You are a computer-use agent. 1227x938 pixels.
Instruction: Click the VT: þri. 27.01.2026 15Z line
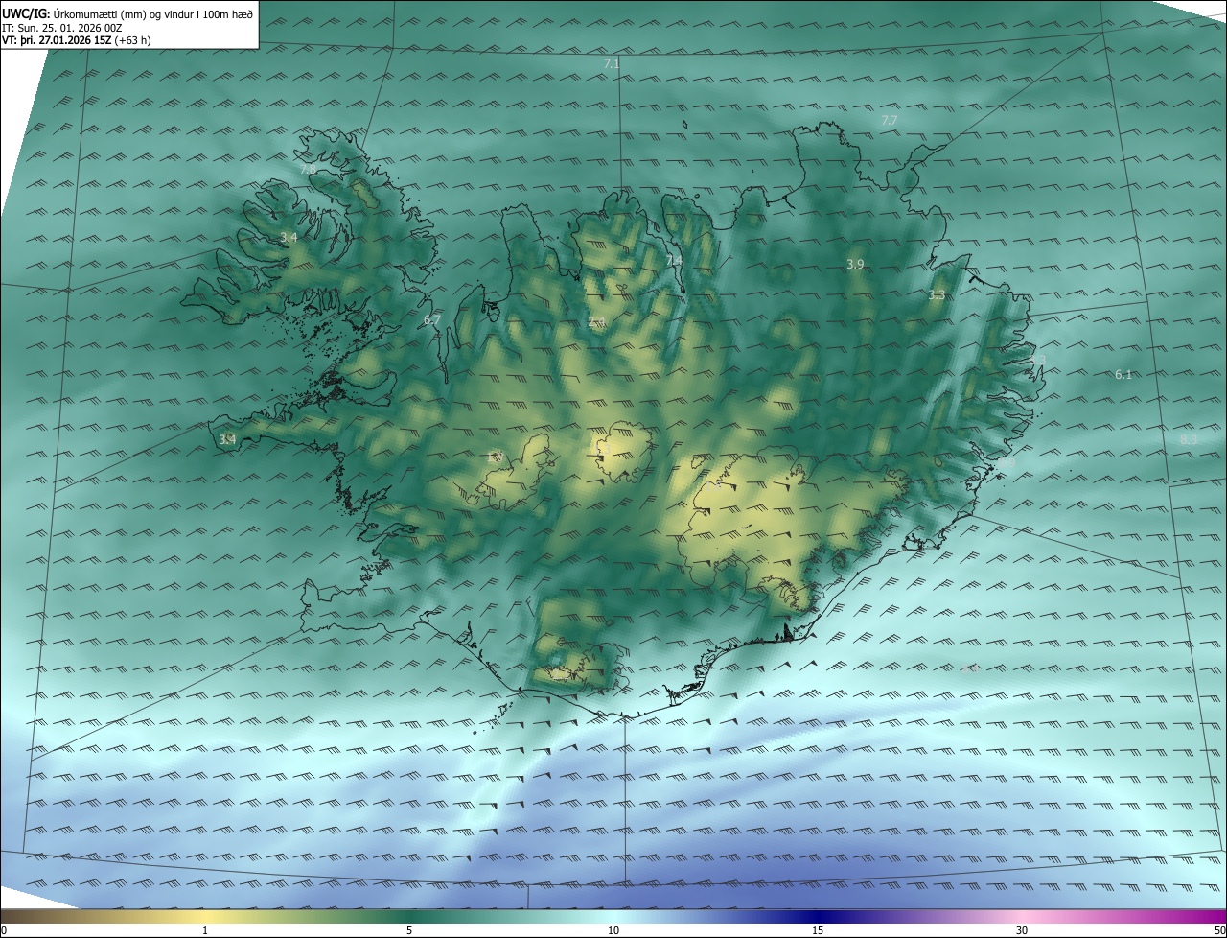point(77,40)
